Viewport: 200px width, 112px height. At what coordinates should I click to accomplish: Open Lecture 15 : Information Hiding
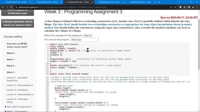click(x=17, y=100)
